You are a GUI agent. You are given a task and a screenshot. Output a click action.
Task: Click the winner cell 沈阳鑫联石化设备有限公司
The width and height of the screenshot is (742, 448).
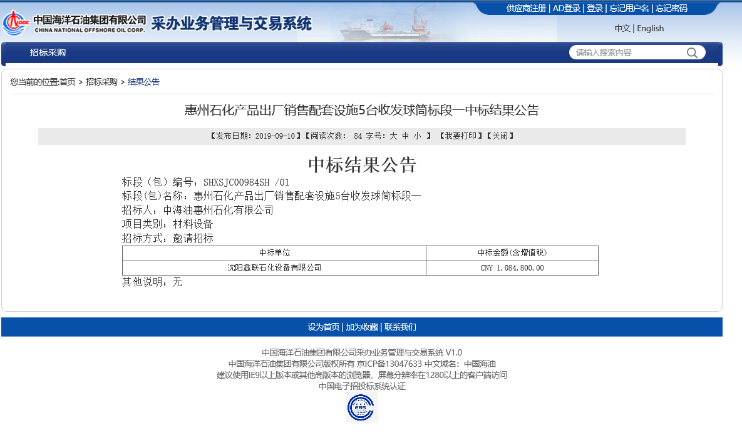[274, 268]
